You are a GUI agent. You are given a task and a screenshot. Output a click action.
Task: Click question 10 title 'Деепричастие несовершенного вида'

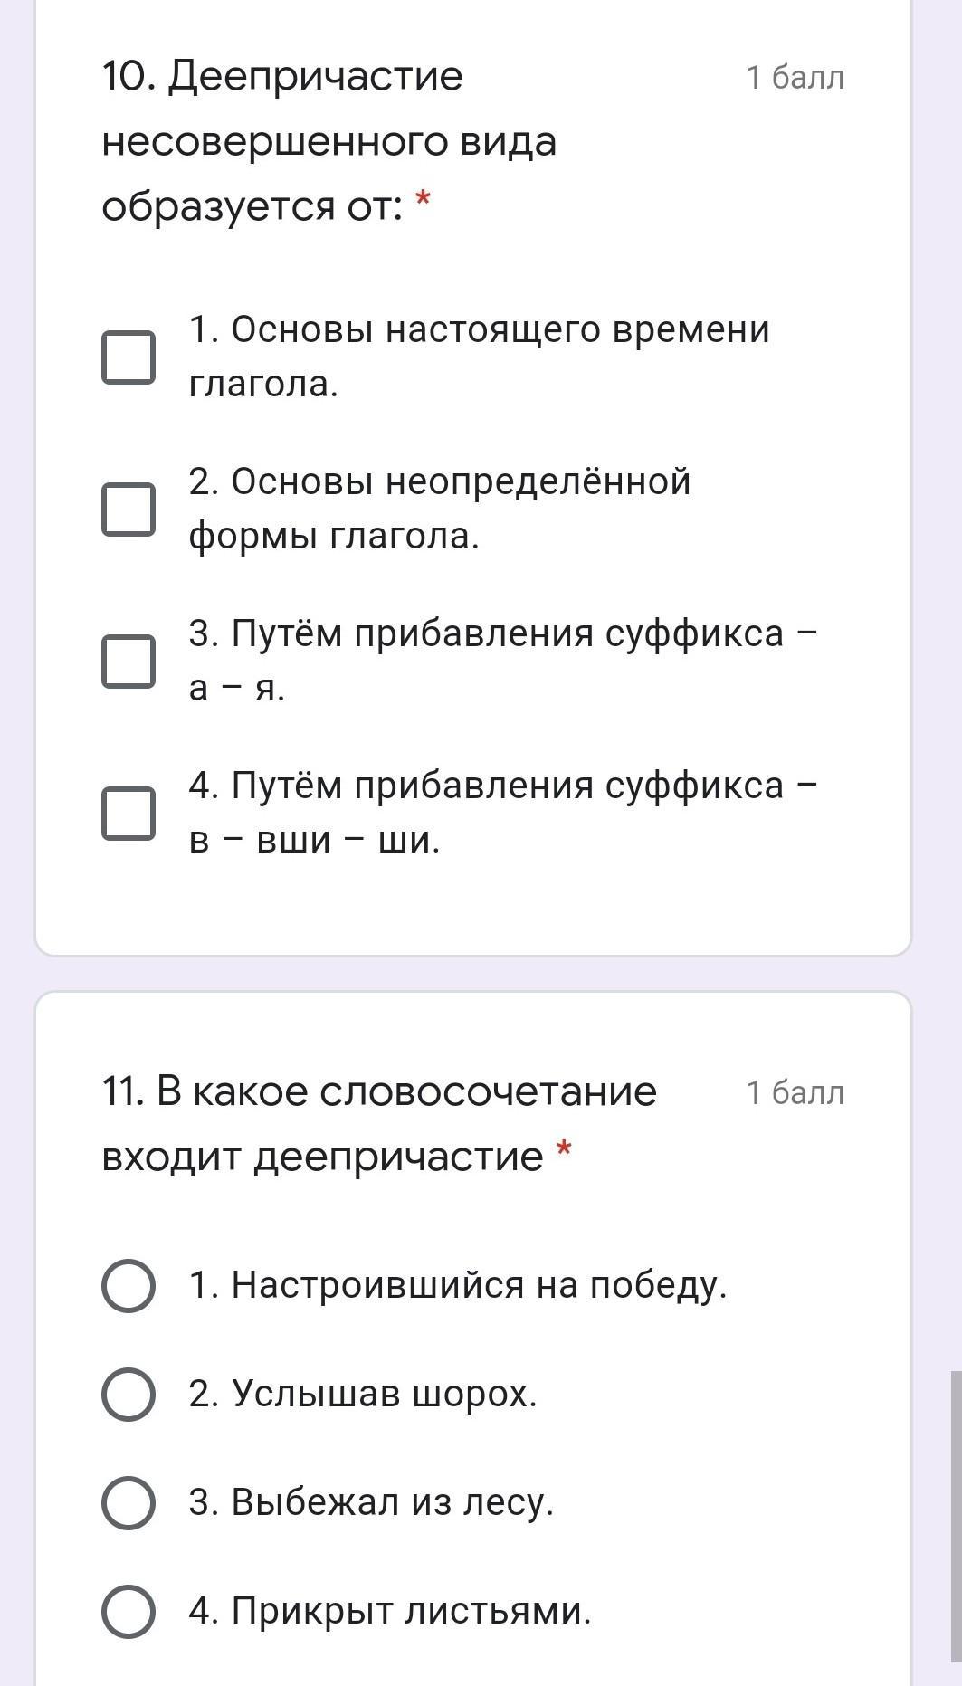pos(329,141)
